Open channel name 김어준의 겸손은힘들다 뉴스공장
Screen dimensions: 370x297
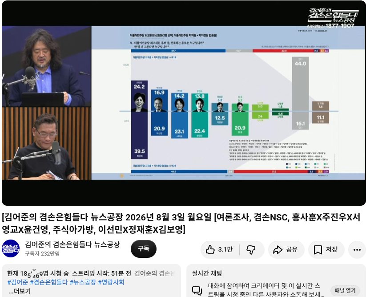(72, 244)
